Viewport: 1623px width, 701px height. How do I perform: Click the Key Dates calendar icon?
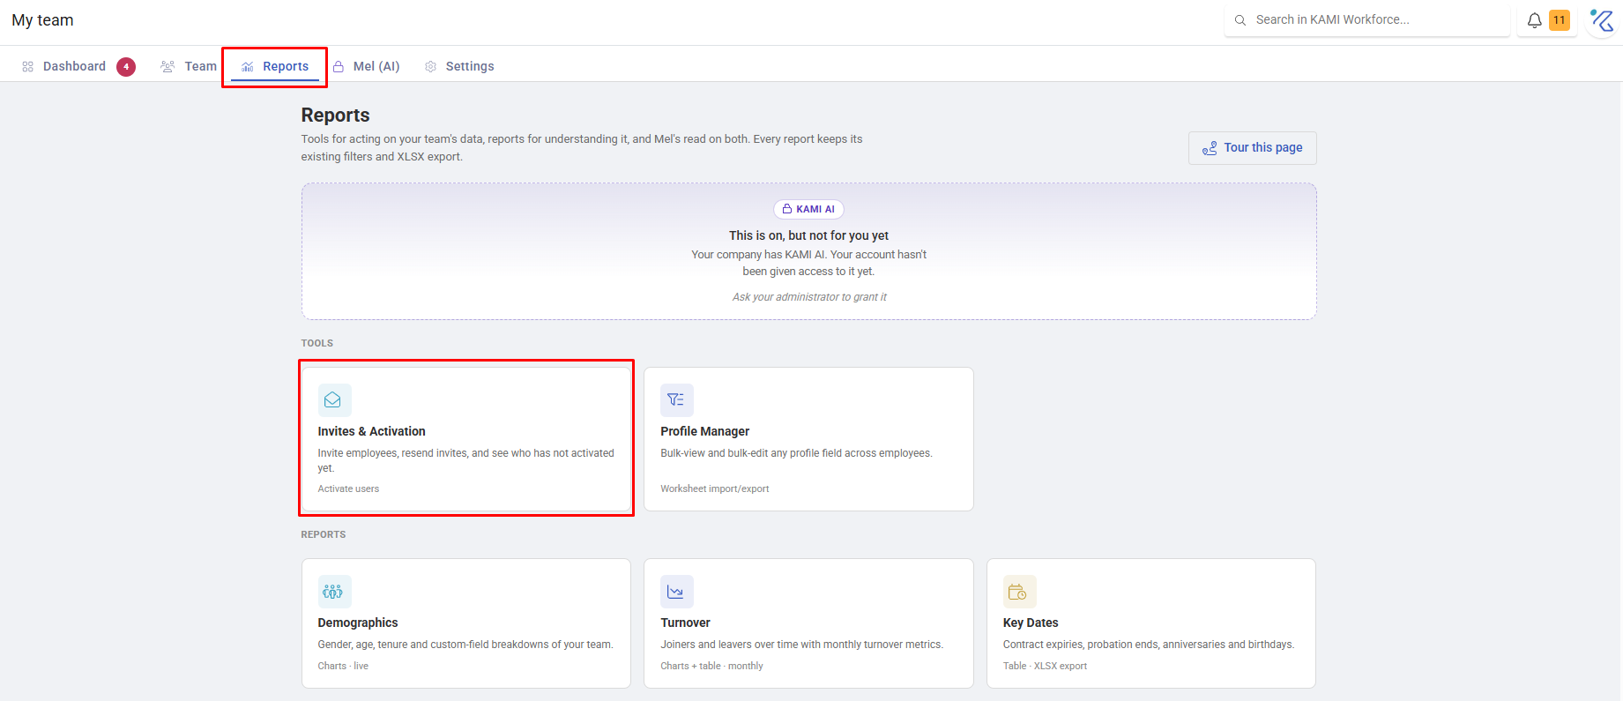pyautogui.click(x=1019, y=592)
